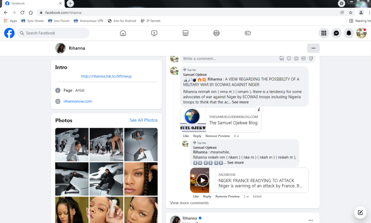
Task: Open the hooded Rihanna group photo thumbnail
Action: pos(72,144)
